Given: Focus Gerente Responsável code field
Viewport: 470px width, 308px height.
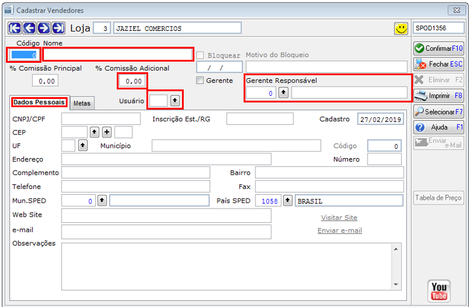Looking at the screenshot, I should [x=261, y=93].
